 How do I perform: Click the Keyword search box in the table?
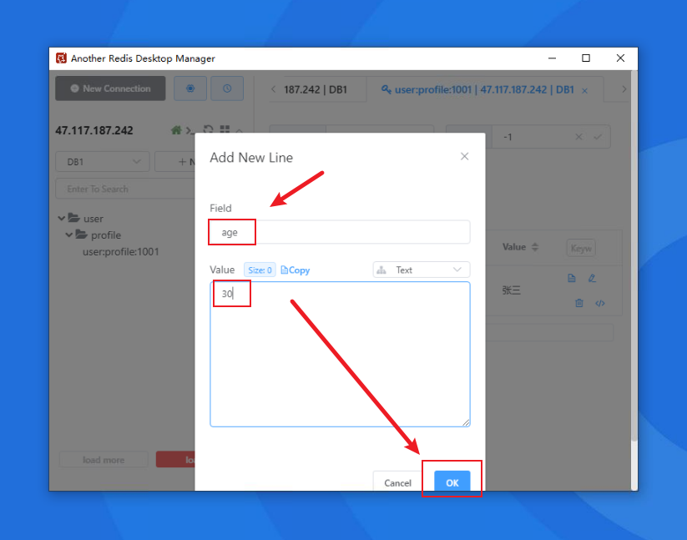click(x=581, y=249)
